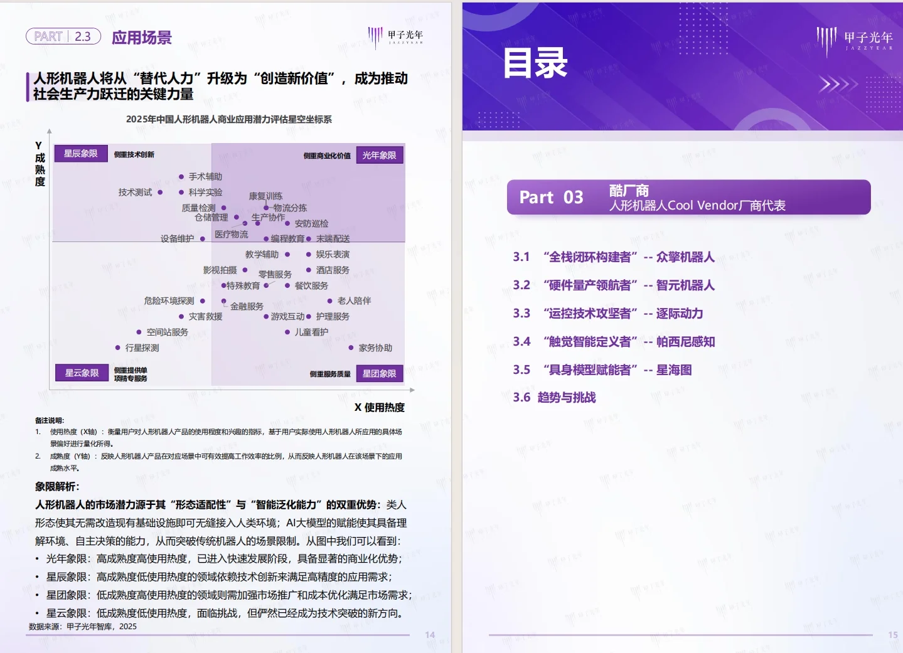This screenshot has height=653, width=903.
Task: Click the 护理服务 data point label
Action: coord(333,317)
